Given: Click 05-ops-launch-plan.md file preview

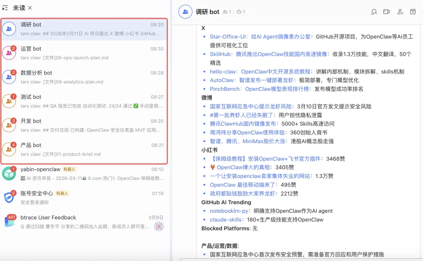Looking at the screenshot, I should point(65,58).
